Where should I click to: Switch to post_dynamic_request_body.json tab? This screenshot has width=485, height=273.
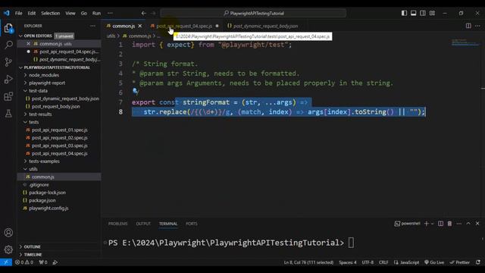265,26
